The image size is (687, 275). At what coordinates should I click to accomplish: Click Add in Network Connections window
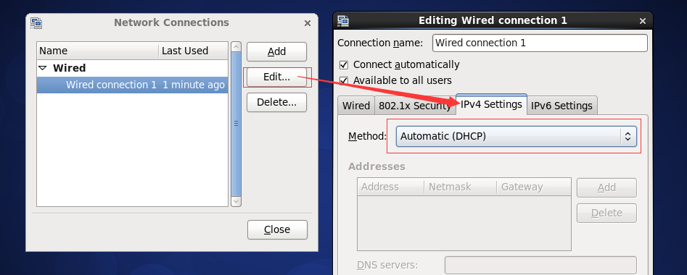point(276,51)
